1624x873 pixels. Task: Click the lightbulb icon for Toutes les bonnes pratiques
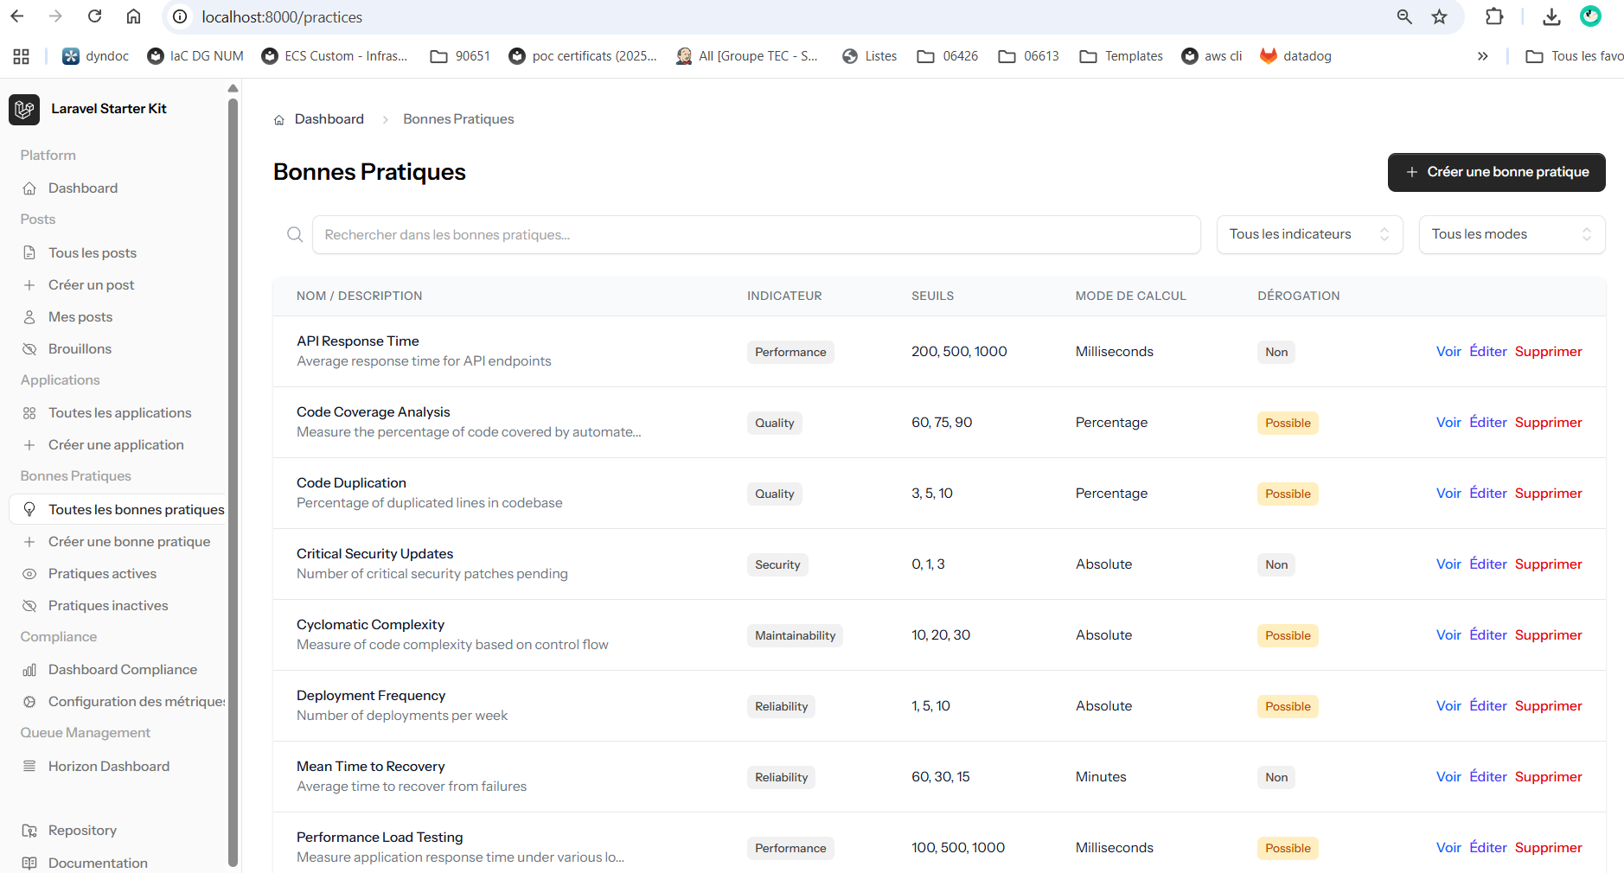coord(29,509)
